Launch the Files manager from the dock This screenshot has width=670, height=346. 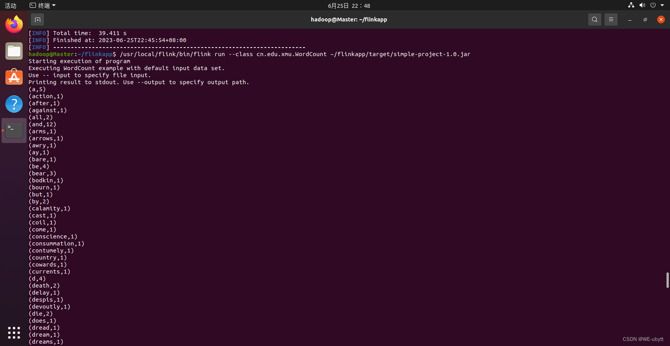[14, 51]
